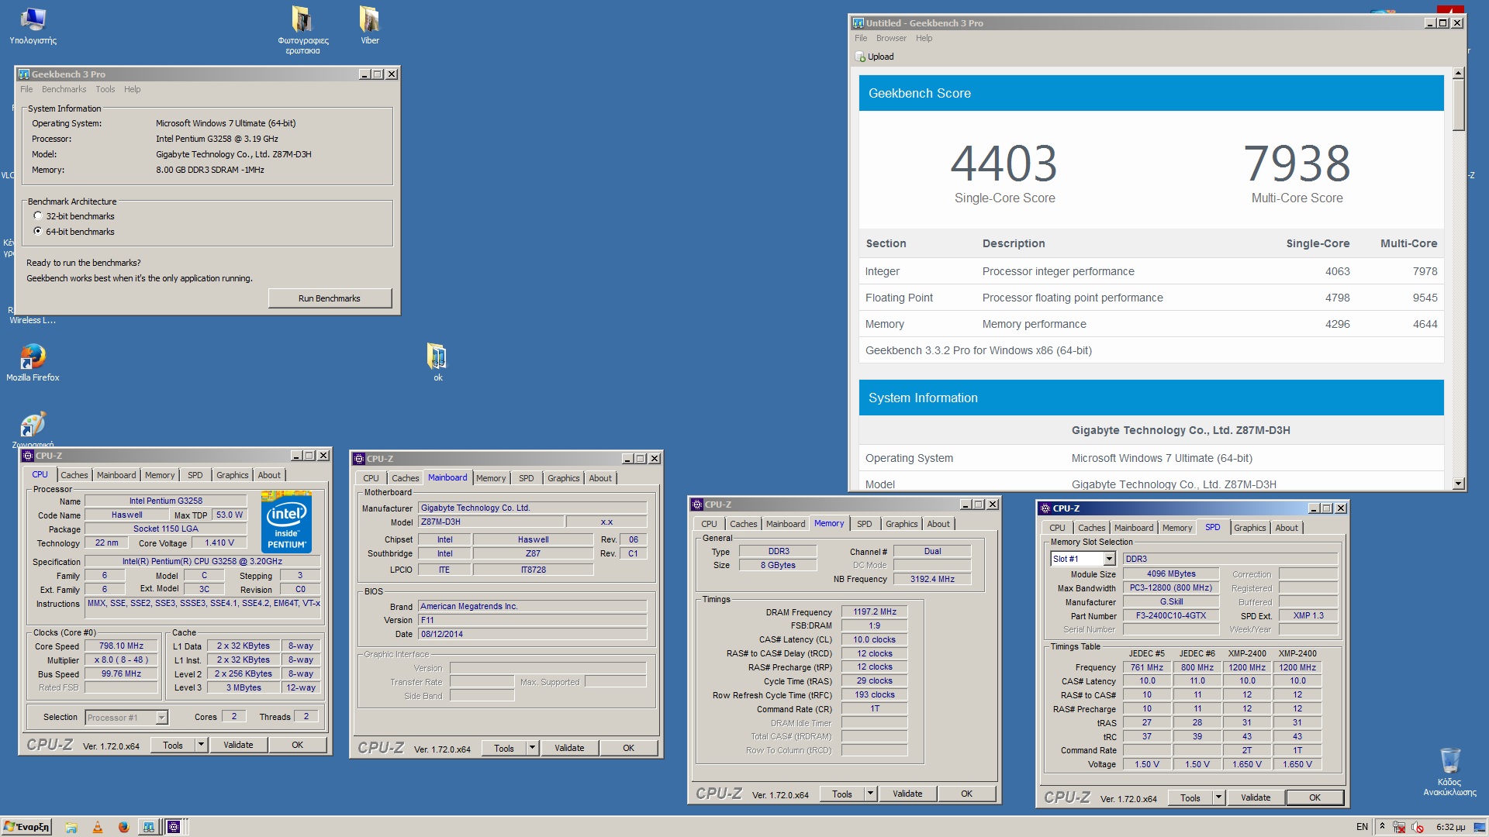1489x837 pixels.
Task: Launch VLC from the taskbar
Action: (98, 827)
